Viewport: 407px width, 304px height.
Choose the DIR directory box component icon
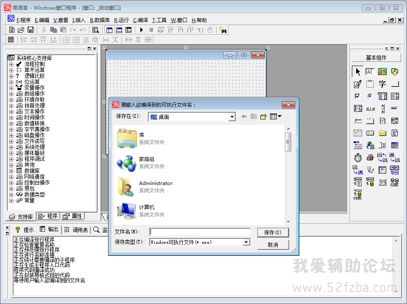pyautogui.click(x=382, y=133)
